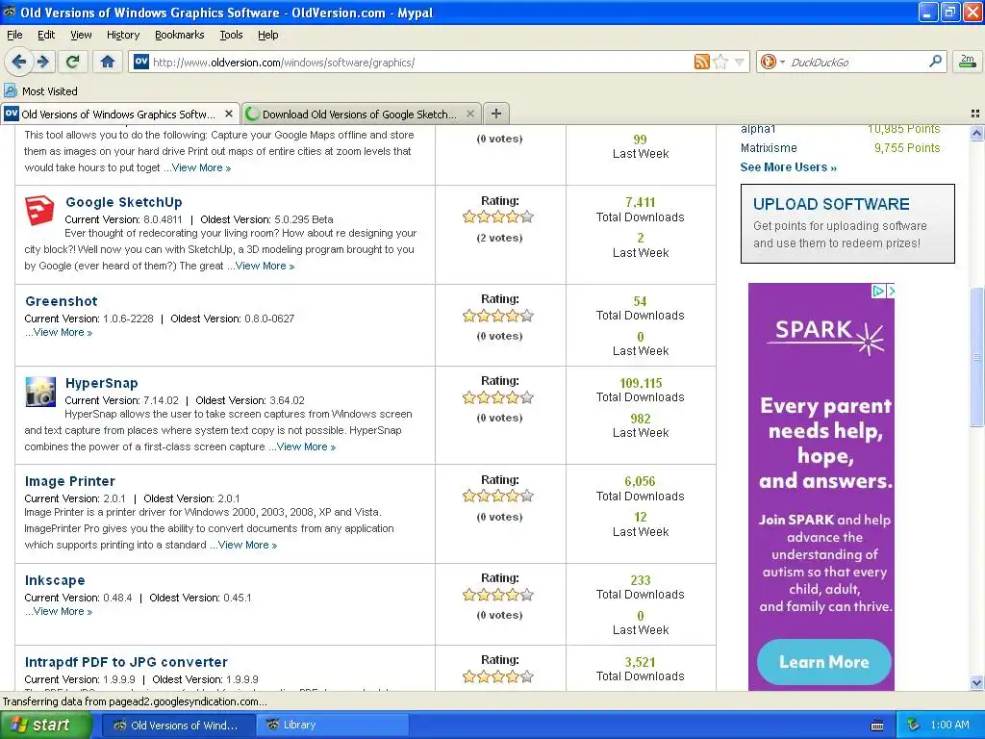
Task: Go forward with the Forward arrow button
Action: click(42, 62)
